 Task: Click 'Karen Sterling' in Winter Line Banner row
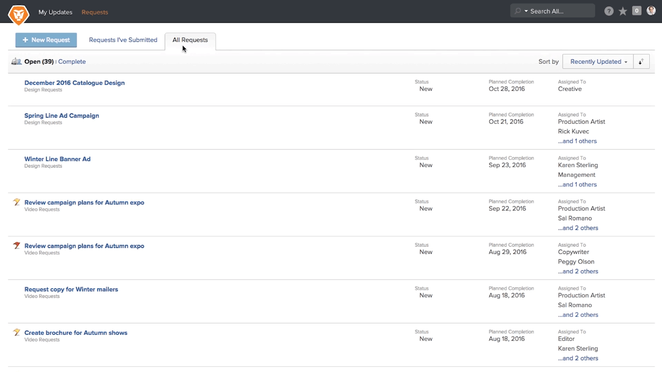pos(578,165)
